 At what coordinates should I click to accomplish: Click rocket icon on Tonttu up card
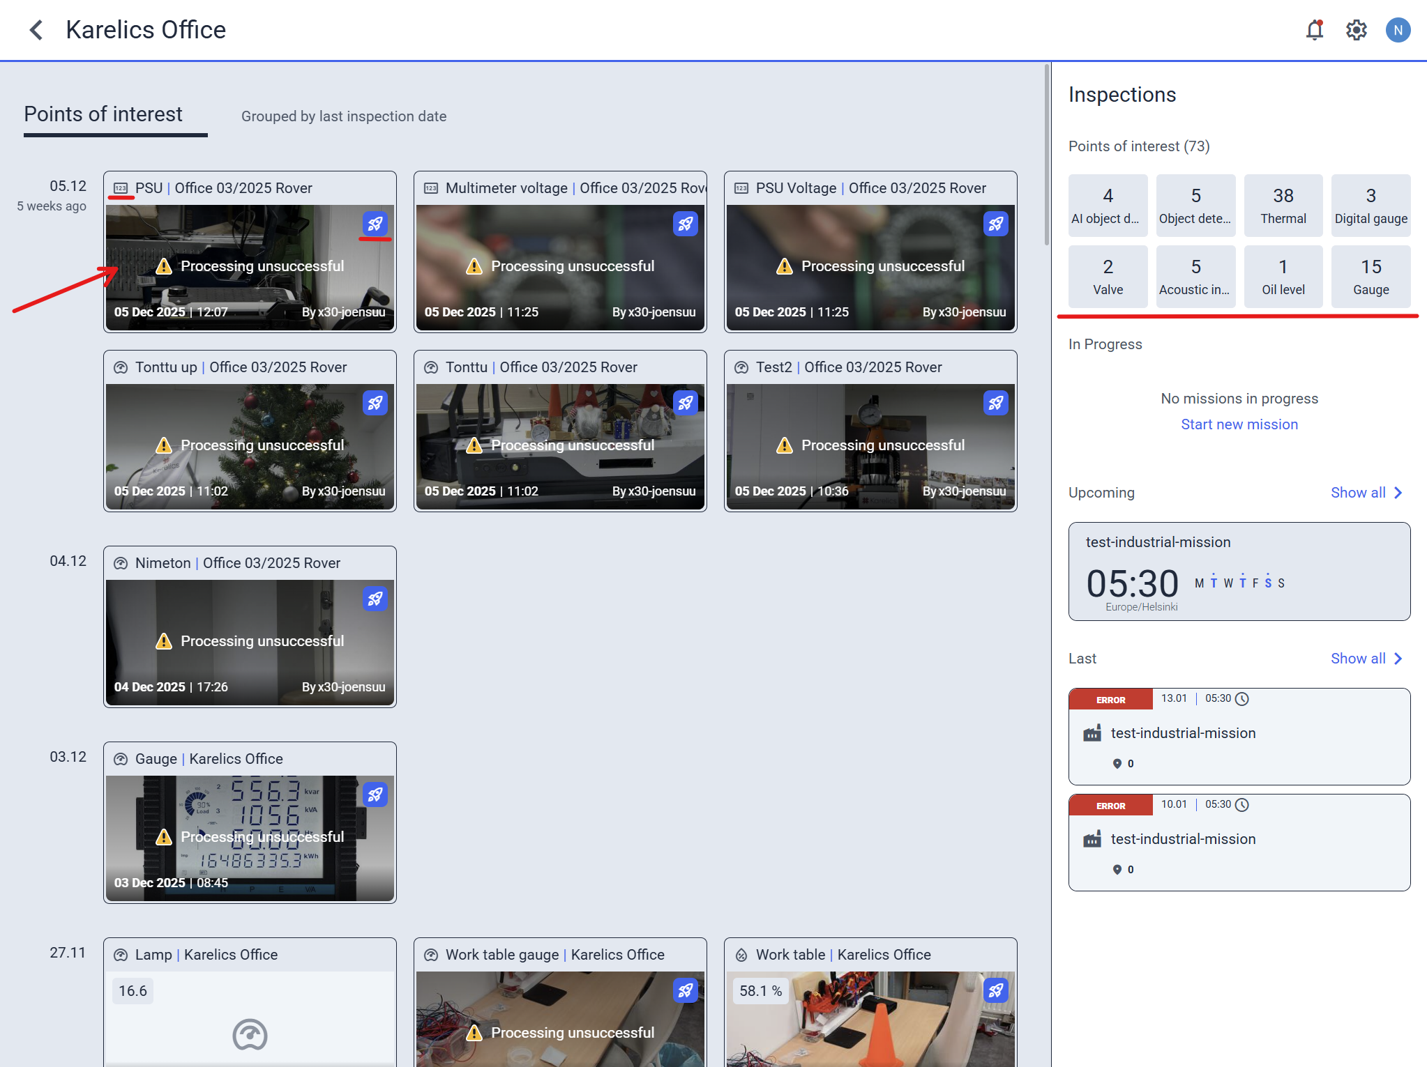375,403
